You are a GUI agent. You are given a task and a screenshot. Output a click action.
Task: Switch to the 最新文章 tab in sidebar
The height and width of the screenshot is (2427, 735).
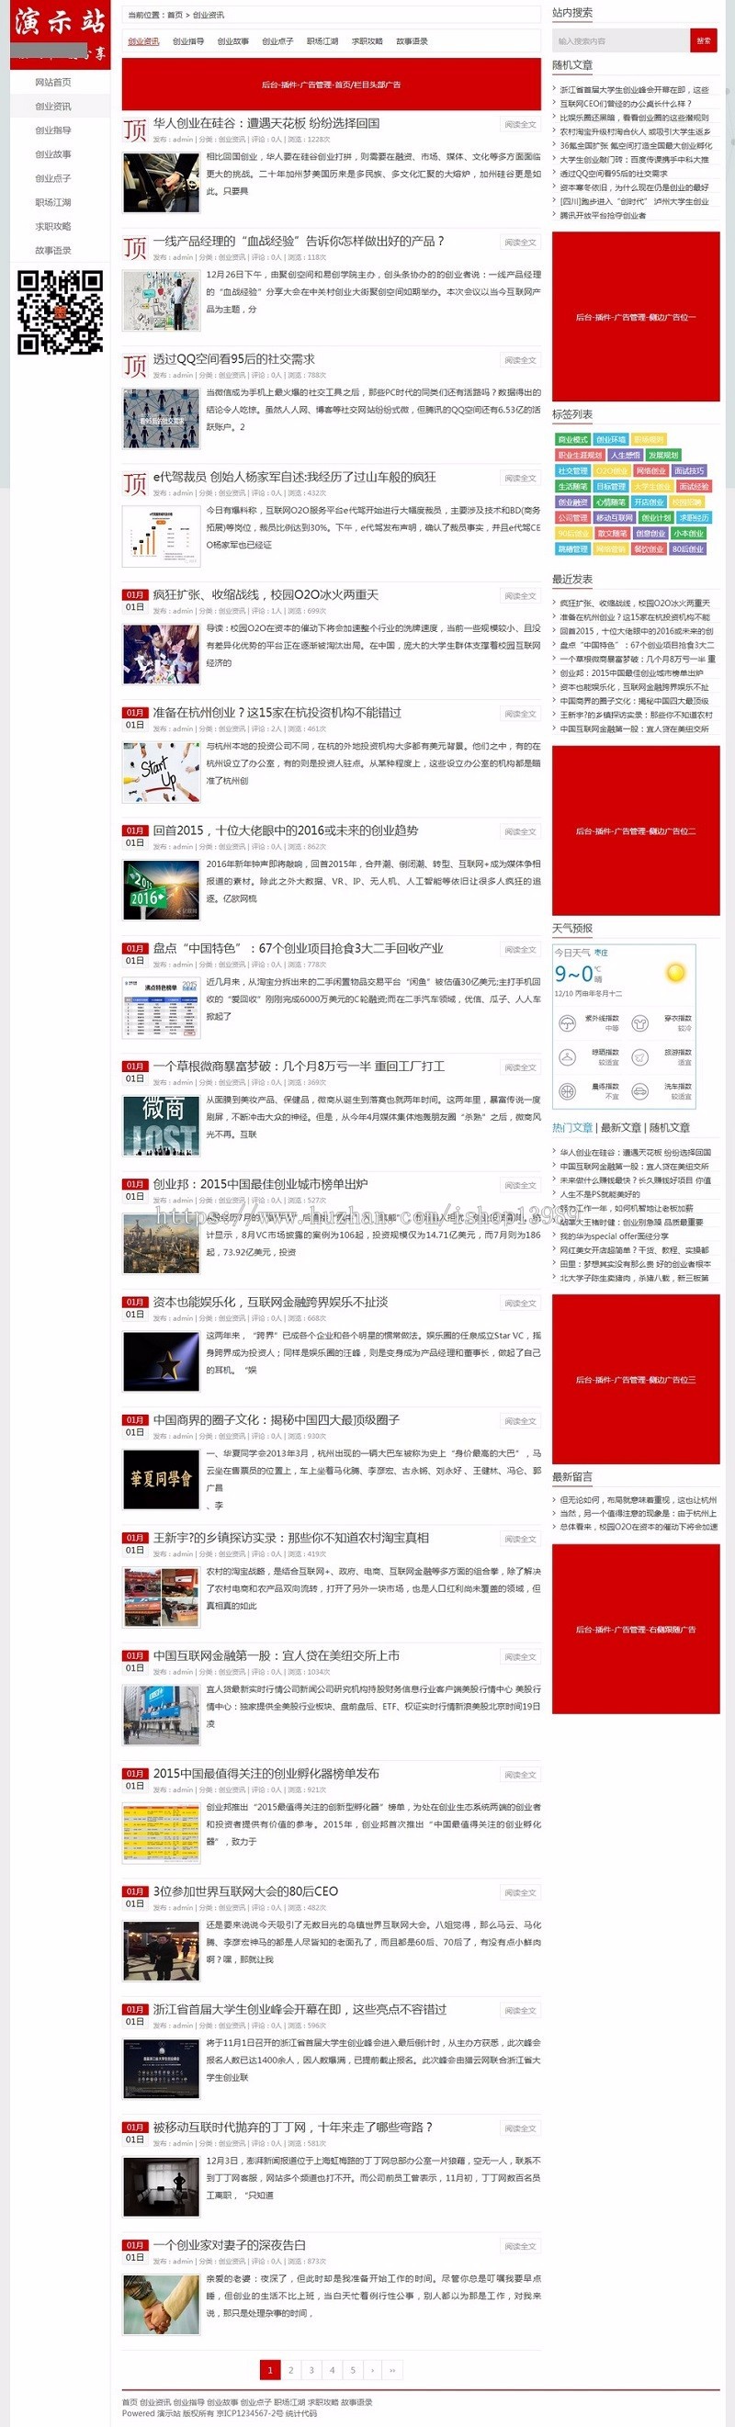(621, 1127)
